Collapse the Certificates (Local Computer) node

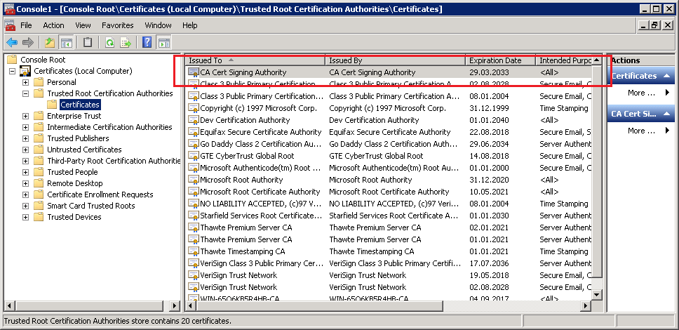(12, 71)
